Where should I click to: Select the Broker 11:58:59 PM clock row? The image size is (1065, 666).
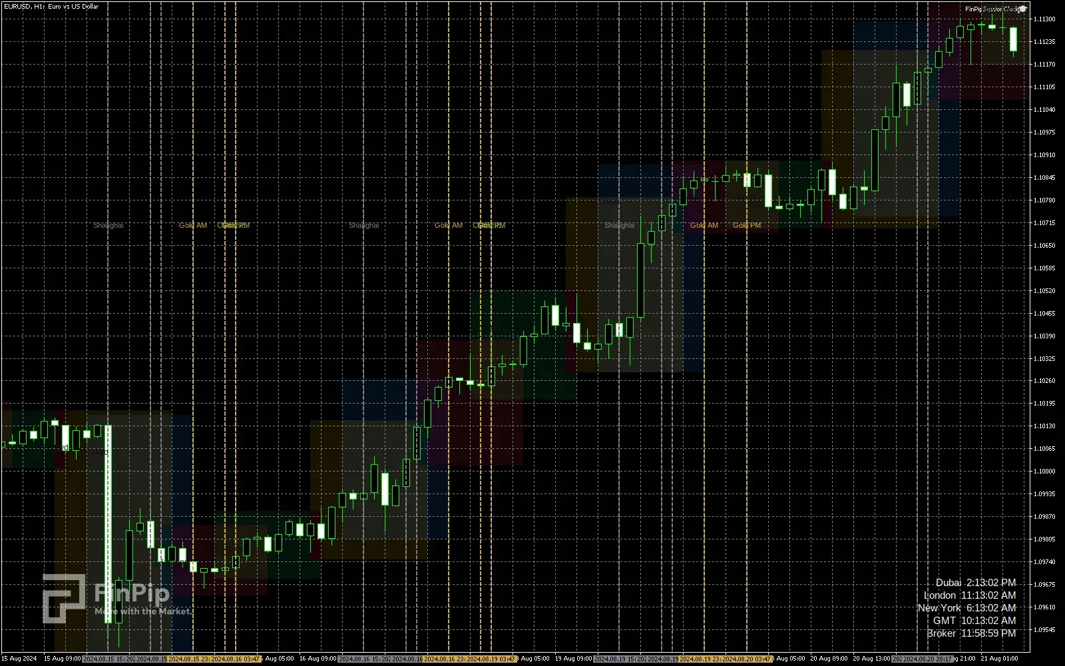pyautogui.click(x=971, y=633)
